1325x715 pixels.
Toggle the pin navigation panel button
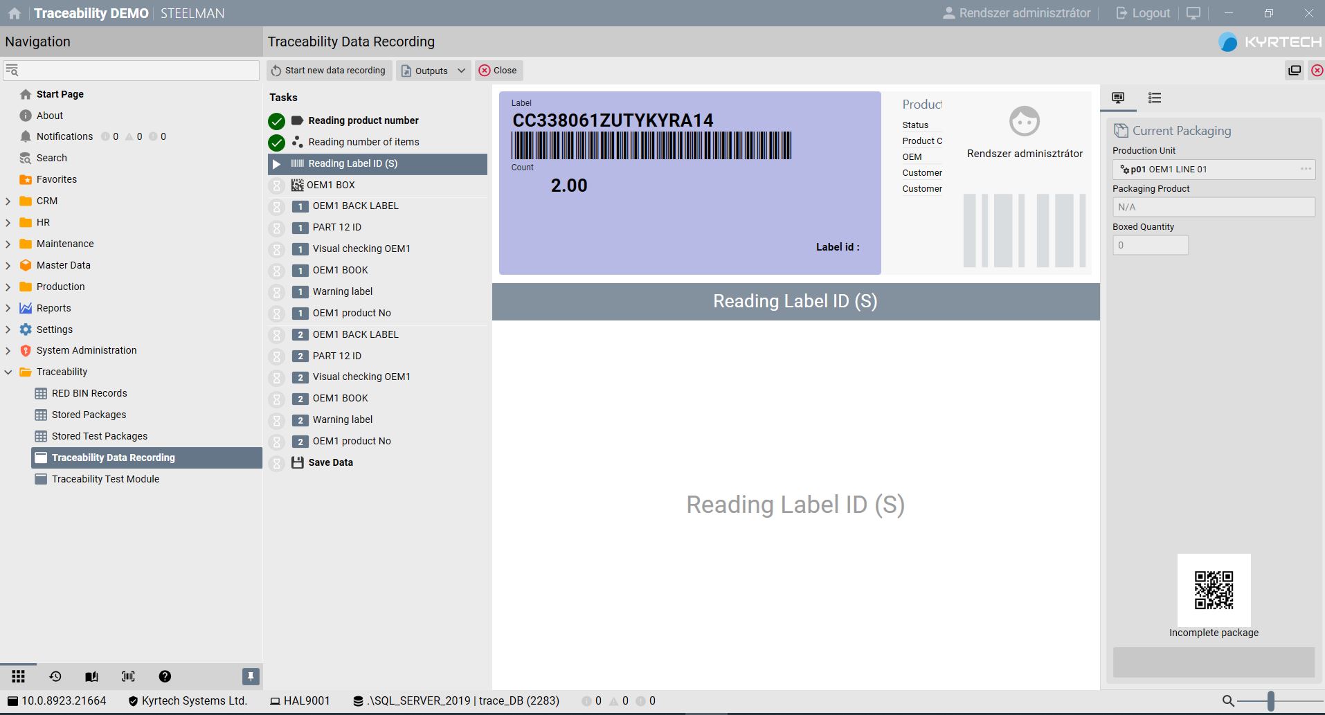(x=251, y=676)
